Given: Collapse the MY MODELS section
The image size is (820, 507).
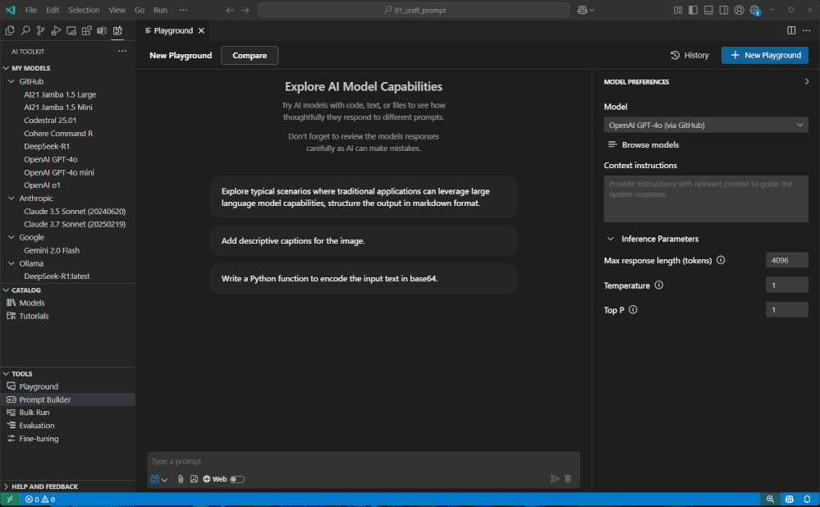Looking at the screenshot, I should click(6, 68).
